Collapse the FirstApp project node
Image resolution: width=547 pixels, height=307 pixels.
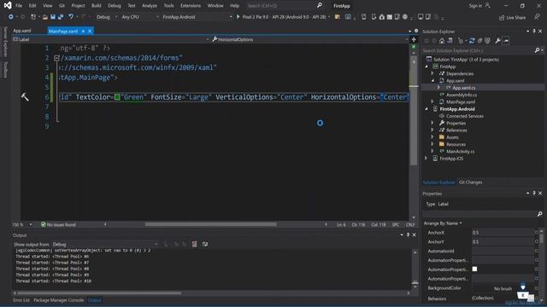click(426, 67)
